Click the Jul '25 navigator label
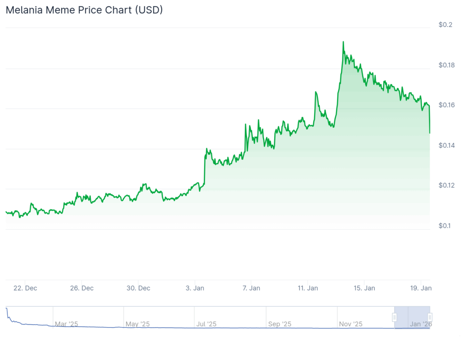The width and height of the screenshot is (461, 337). [x=206, y=324]
